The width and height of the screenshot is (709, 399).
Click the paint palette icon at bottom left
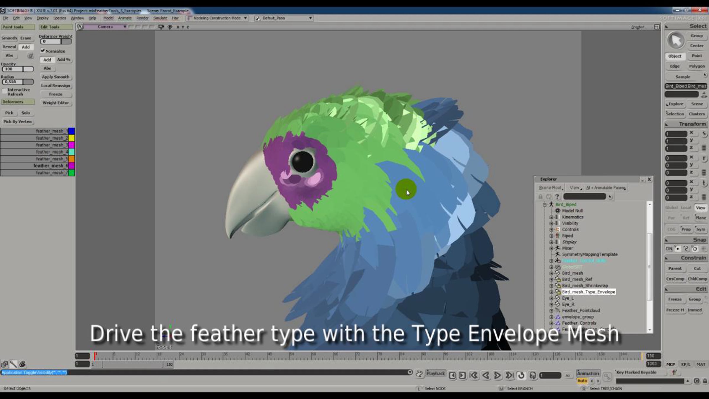tap(22, 364)
